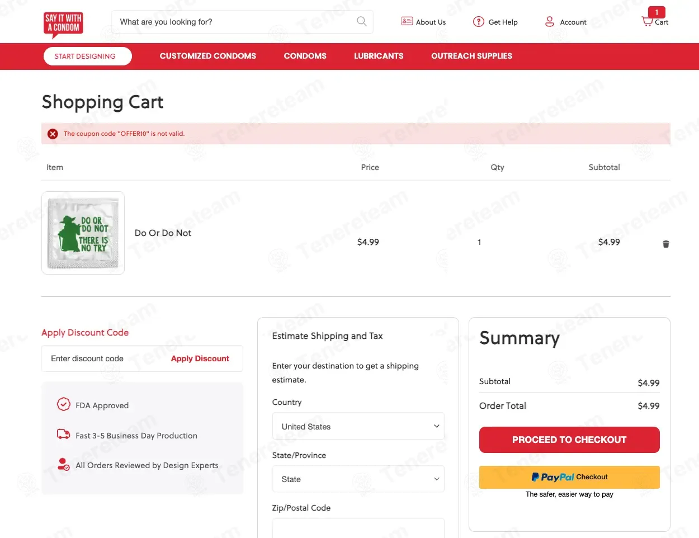This screenshot has width=699, height=538.
Task: Open the Outreach Supplies menu
Action: [471, 56]
